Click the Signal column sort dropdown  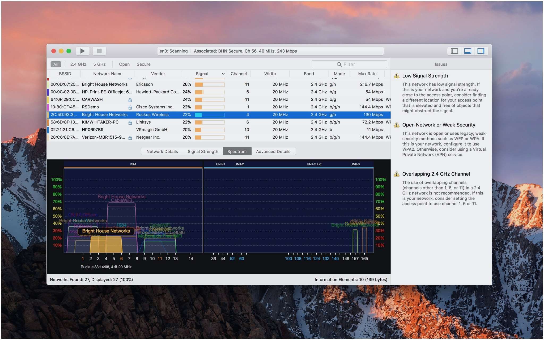click(x=222, y=74)
